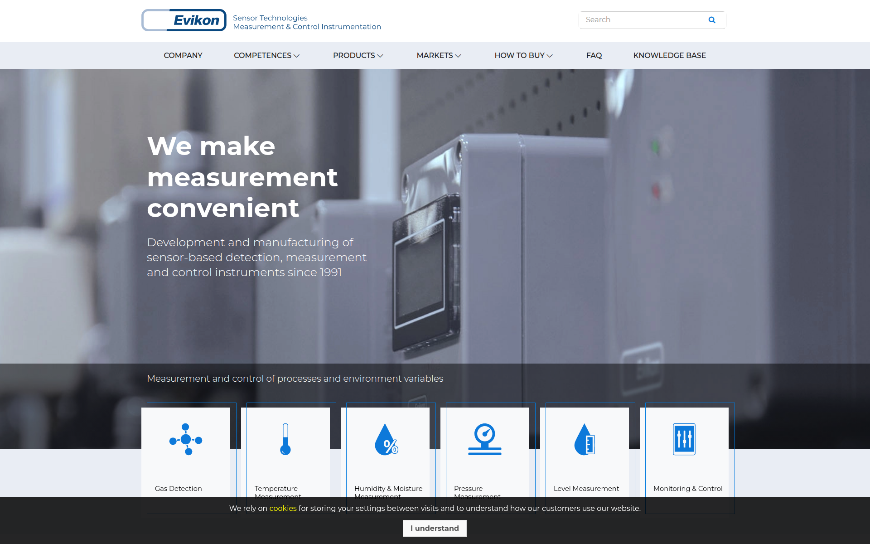Click the 'We make measurement convenient' headline
Screen dimensions: 870x544
tap(242, 177)
